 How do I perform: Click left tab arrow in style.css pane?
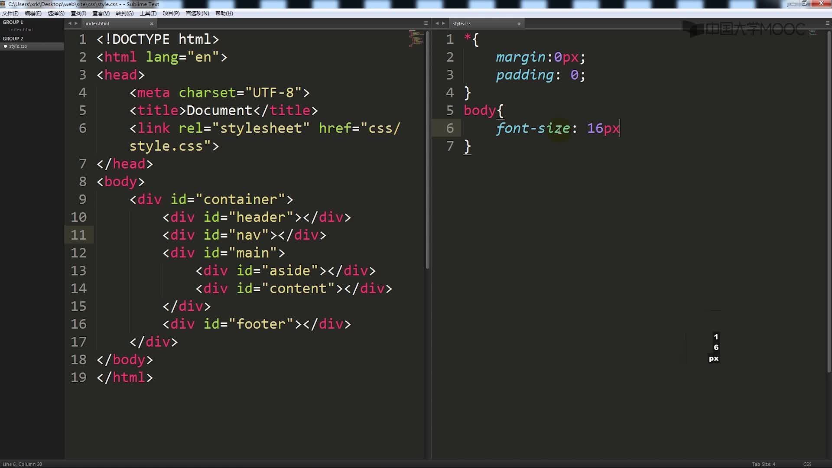(437, 23)
